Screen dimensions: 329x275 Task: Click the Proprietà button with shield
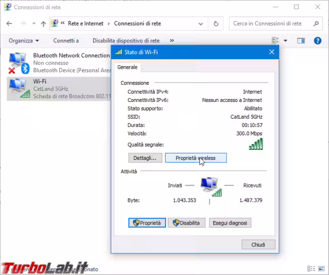point(147,223)
